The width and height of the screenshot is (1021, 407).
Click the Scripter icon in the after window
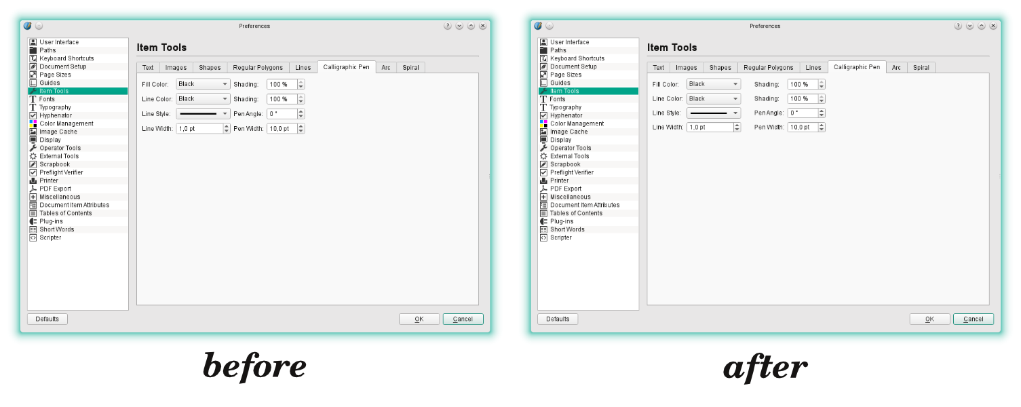543,237
